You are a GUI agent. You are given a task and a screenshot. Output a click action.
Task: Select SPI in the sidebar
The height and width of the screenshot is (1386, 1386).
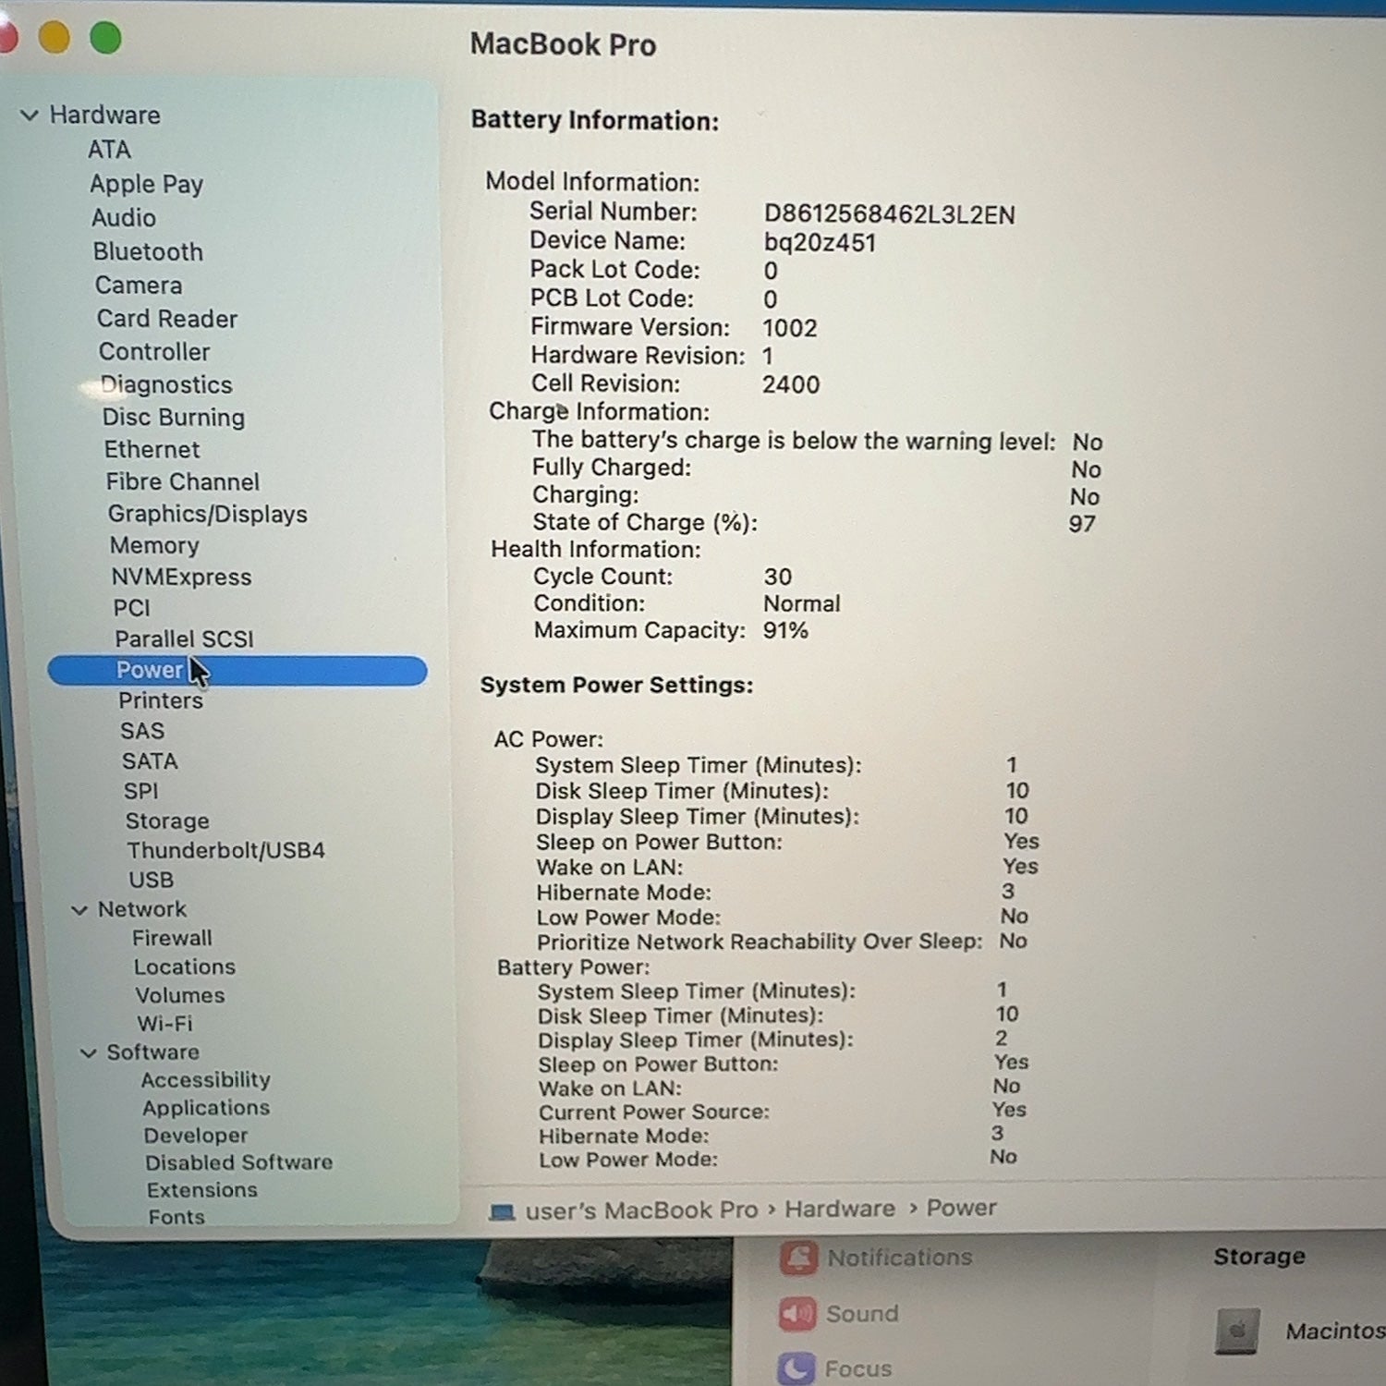tap(141, 791)
